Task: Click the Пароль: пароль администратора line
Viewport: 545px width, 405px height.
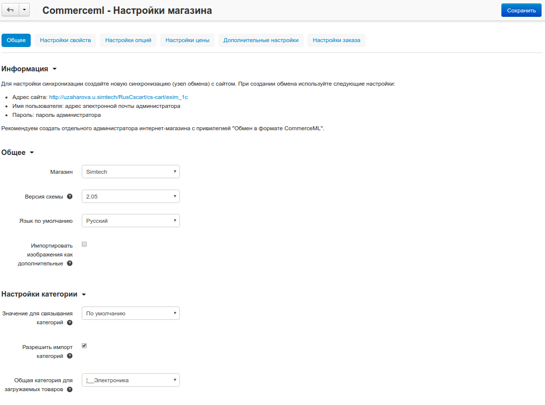Action: 56,115
